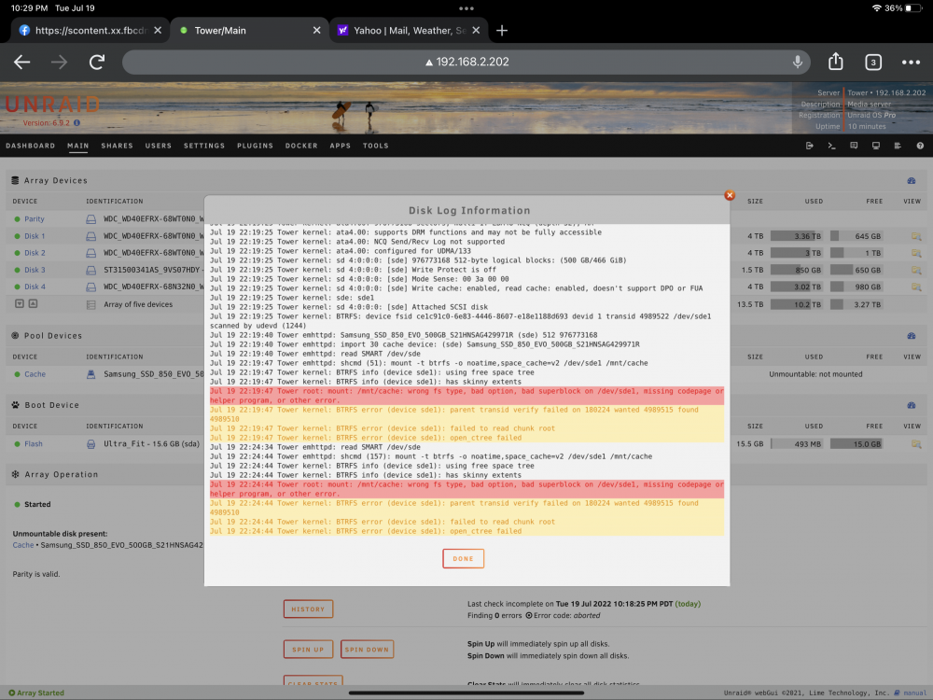Image resolution: width=933 pixels, height=700 pixels.
Task: Click the History button
Action: (308, 609)
